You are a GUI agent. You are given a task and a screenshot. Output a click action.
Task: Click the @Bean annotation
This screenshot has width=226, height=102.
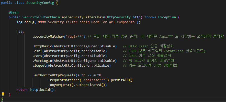pos(14,12)
